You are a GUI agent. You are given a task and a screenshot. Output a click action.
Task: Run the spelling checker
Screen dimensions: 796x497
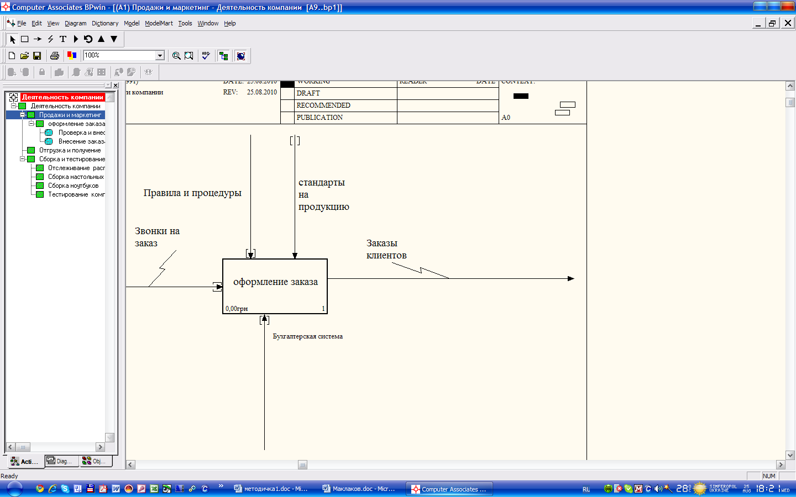click(206, 56)
